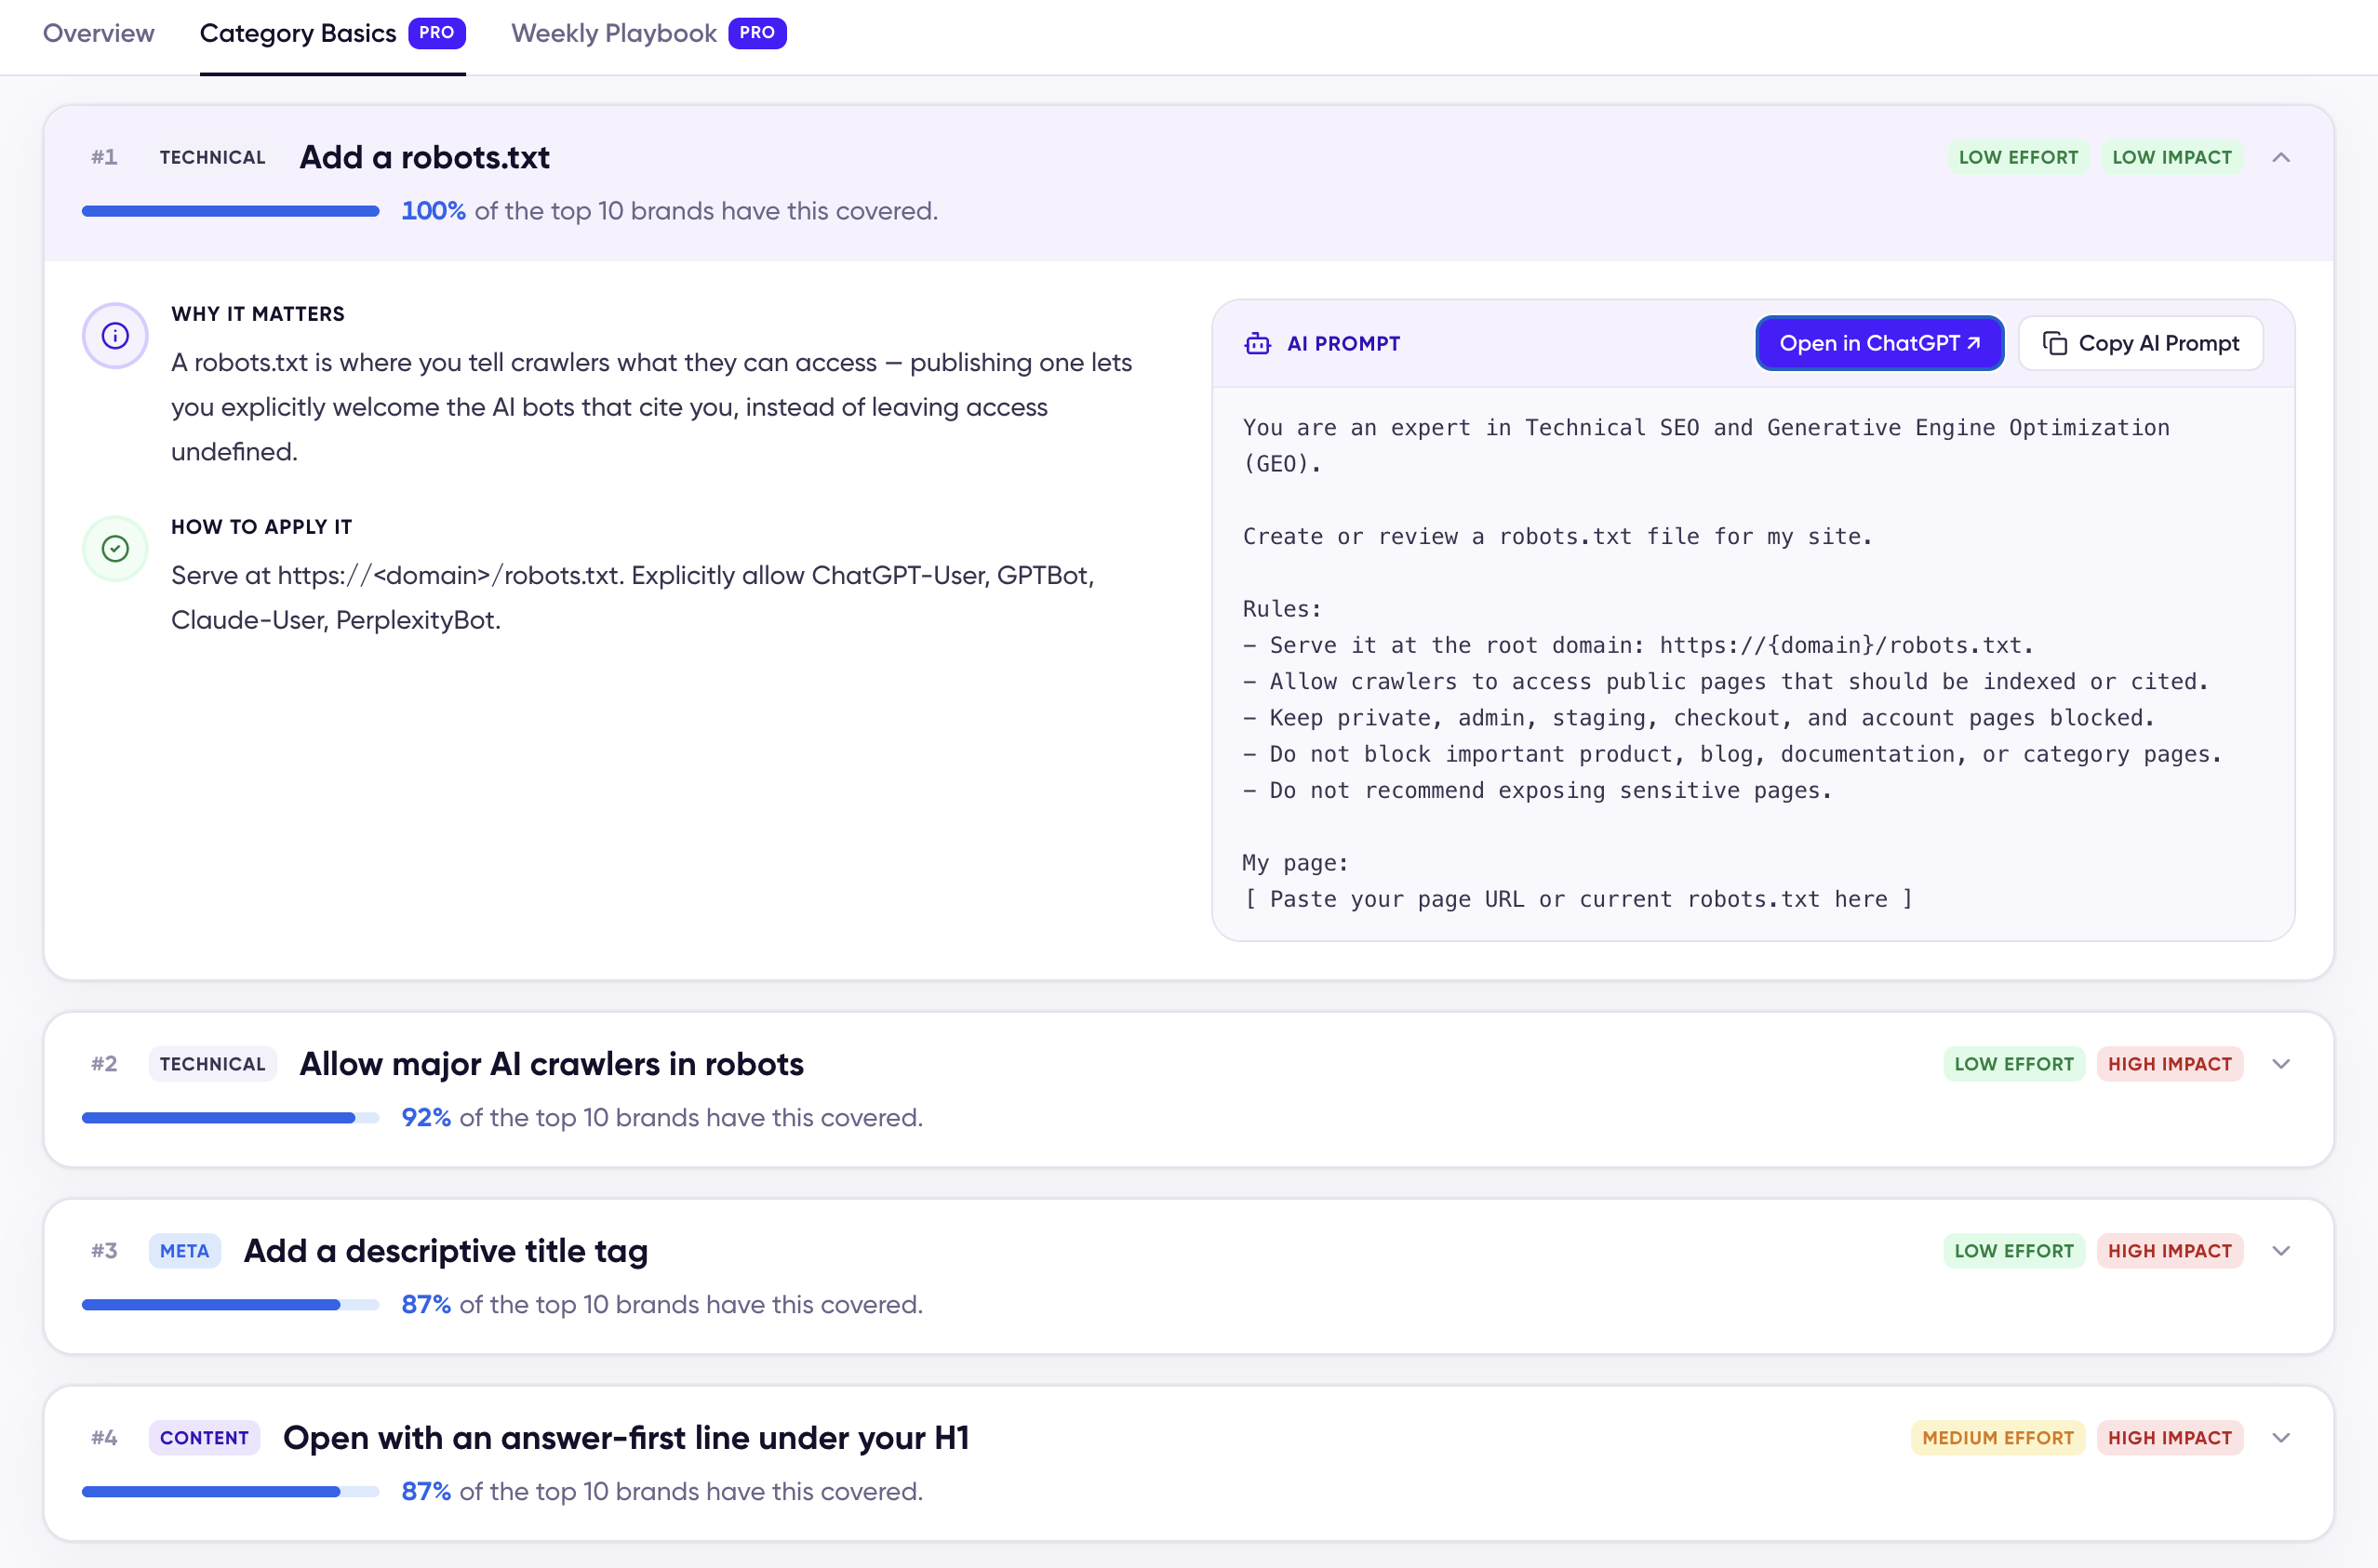The width and height of the screenshot is (2378, 1568).
Task: Click the green checkmark icon for How To Apply It
Action: click(x=115, y=548)
